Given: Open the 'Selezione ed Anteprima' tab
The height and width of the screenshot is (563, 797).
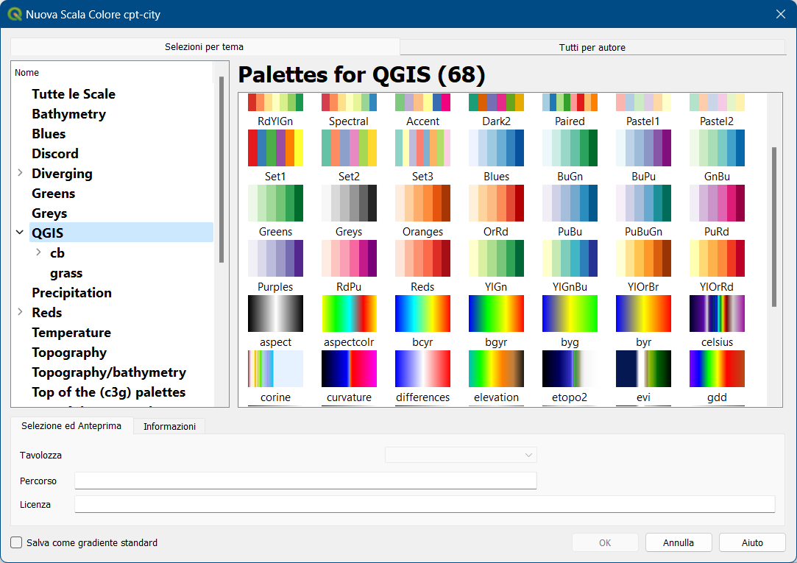Looking at the screenshot, I should tap(71, 426).
